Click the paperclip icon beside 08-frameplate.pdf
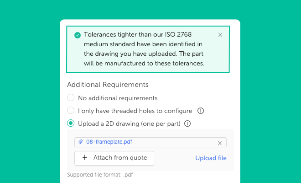The image size is (301, 183). (x=81, y=142)
